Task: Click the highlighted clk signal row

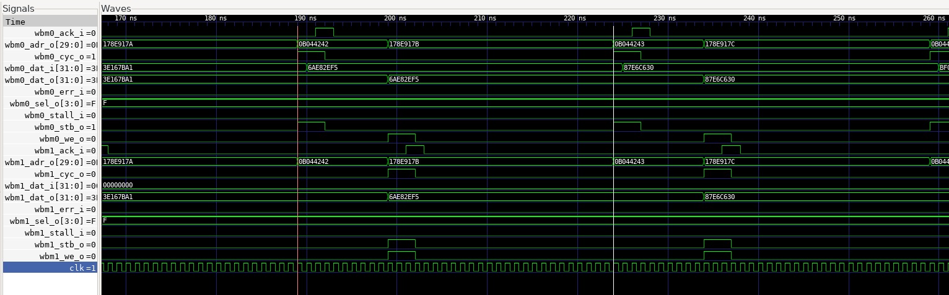Action: (50, 268)
